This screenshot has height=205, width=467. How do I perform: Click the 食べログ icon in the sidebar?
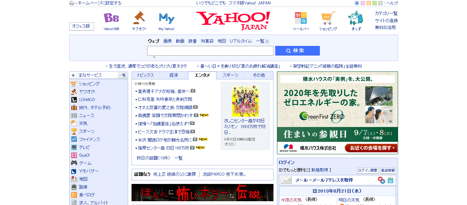point(74,195)
